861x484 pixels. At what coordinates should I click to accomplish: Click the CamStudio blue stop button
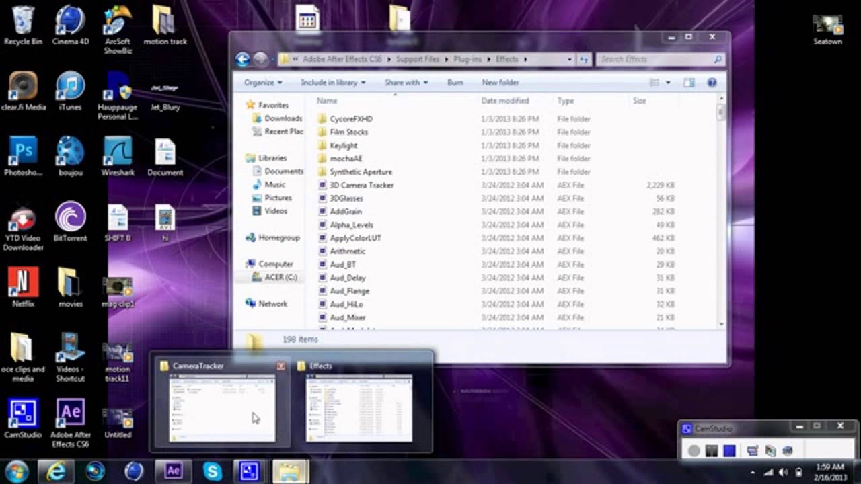coord(729,450)
